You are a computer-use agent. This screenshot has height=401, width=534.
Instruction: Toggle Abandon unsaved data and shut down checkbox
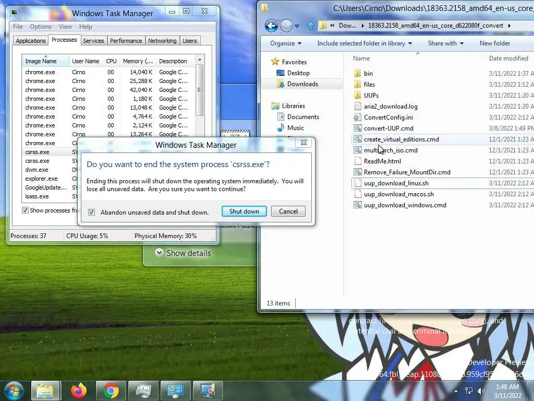coord(92,212)
